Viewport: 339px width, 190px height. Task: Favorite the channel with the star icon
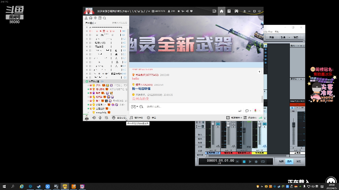(178, 11)
